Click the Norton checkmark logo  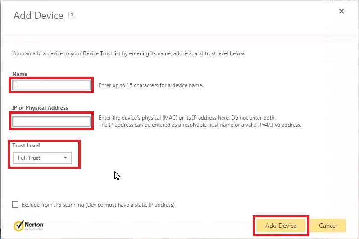click(18, 226)
